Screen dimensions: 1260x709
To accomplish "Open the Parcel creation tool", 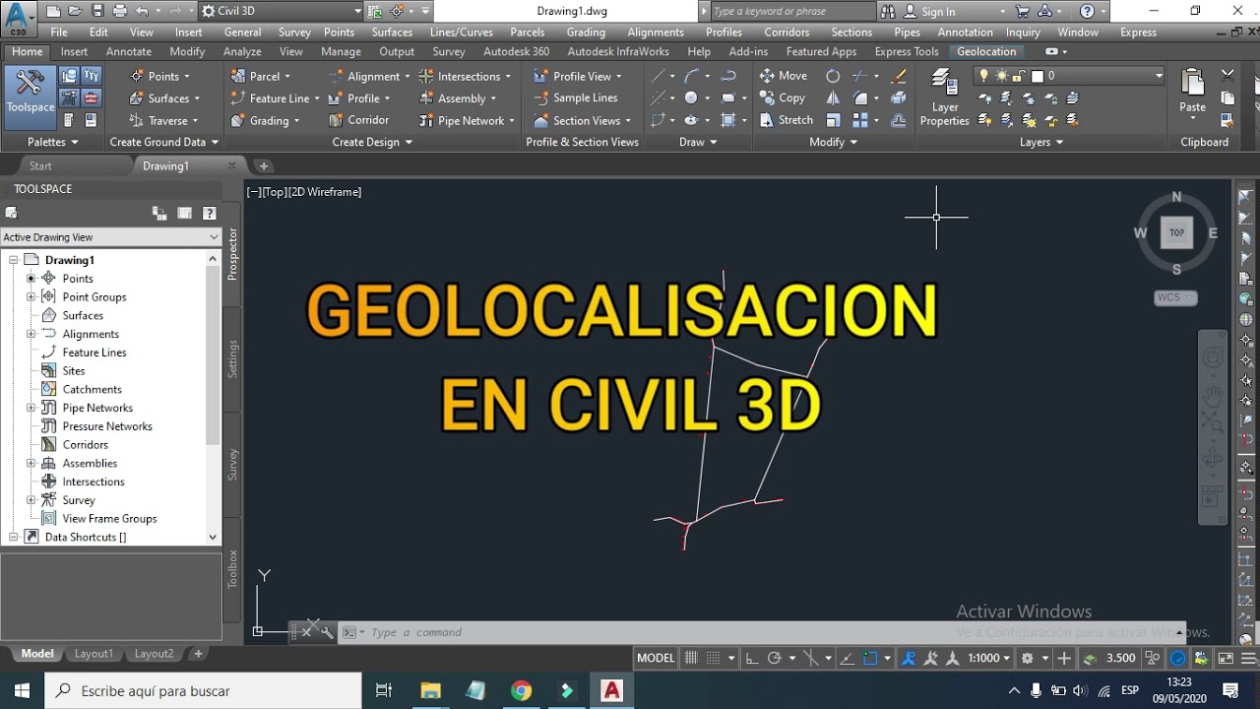I will [x=261, y=76].
